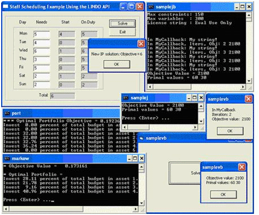Click the Sat Needs input field
The height and width of the screenshot is (215, 259).
pos(41,77)
